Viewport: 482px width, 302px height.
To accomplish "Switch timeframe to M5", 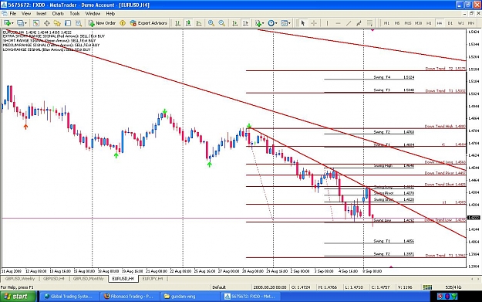I will pos(397,23).
